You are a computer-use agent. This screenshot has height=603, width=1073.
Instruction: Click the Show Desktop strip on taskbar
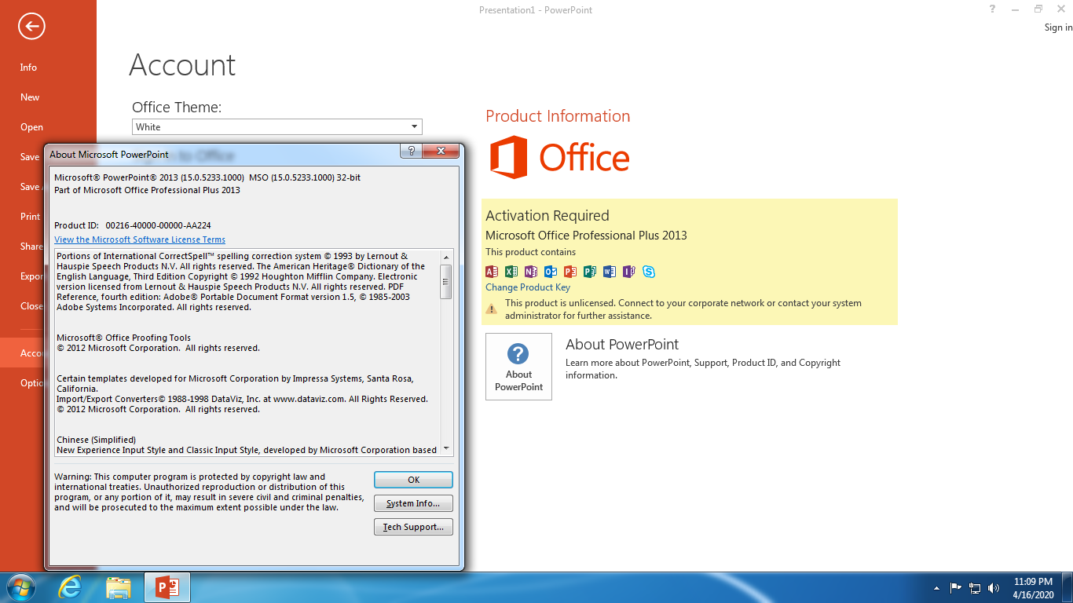coord(1068,587)
